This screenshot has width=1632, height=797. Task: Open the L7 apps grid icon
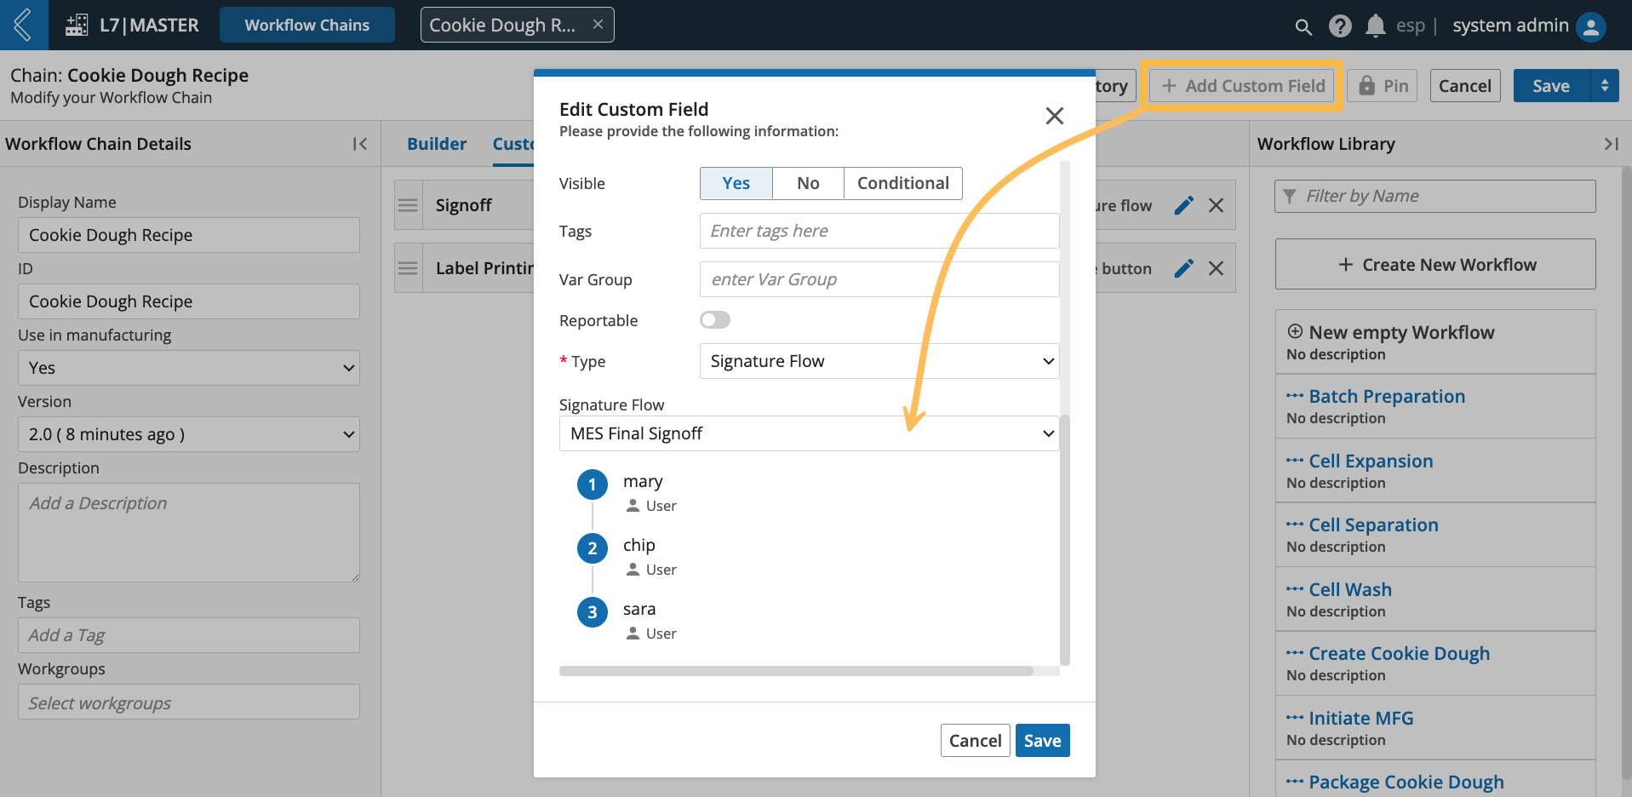click(x=77, y=26)
